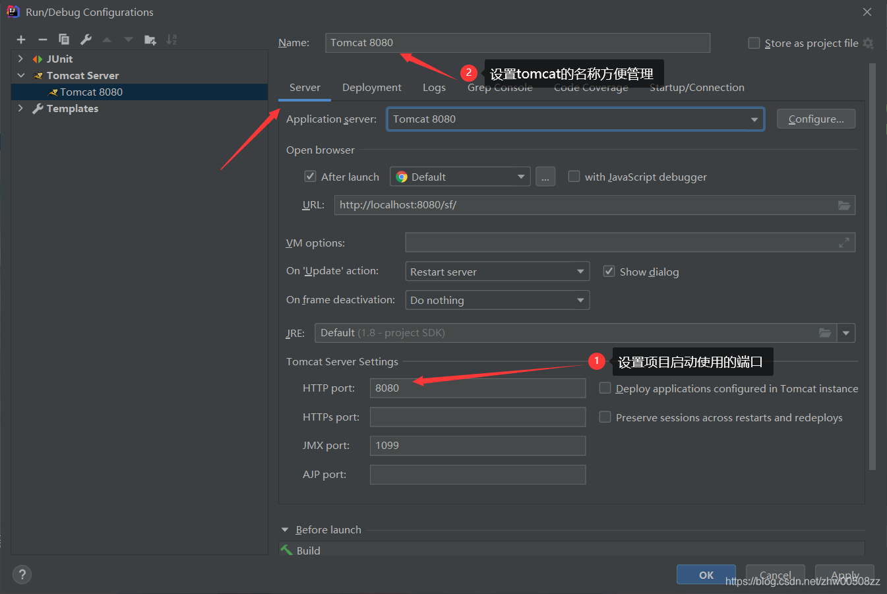Add new configuration with plus icon
The width and height of the screenshot is (887, 594).
pyautogui.click(x=21, y=40)
